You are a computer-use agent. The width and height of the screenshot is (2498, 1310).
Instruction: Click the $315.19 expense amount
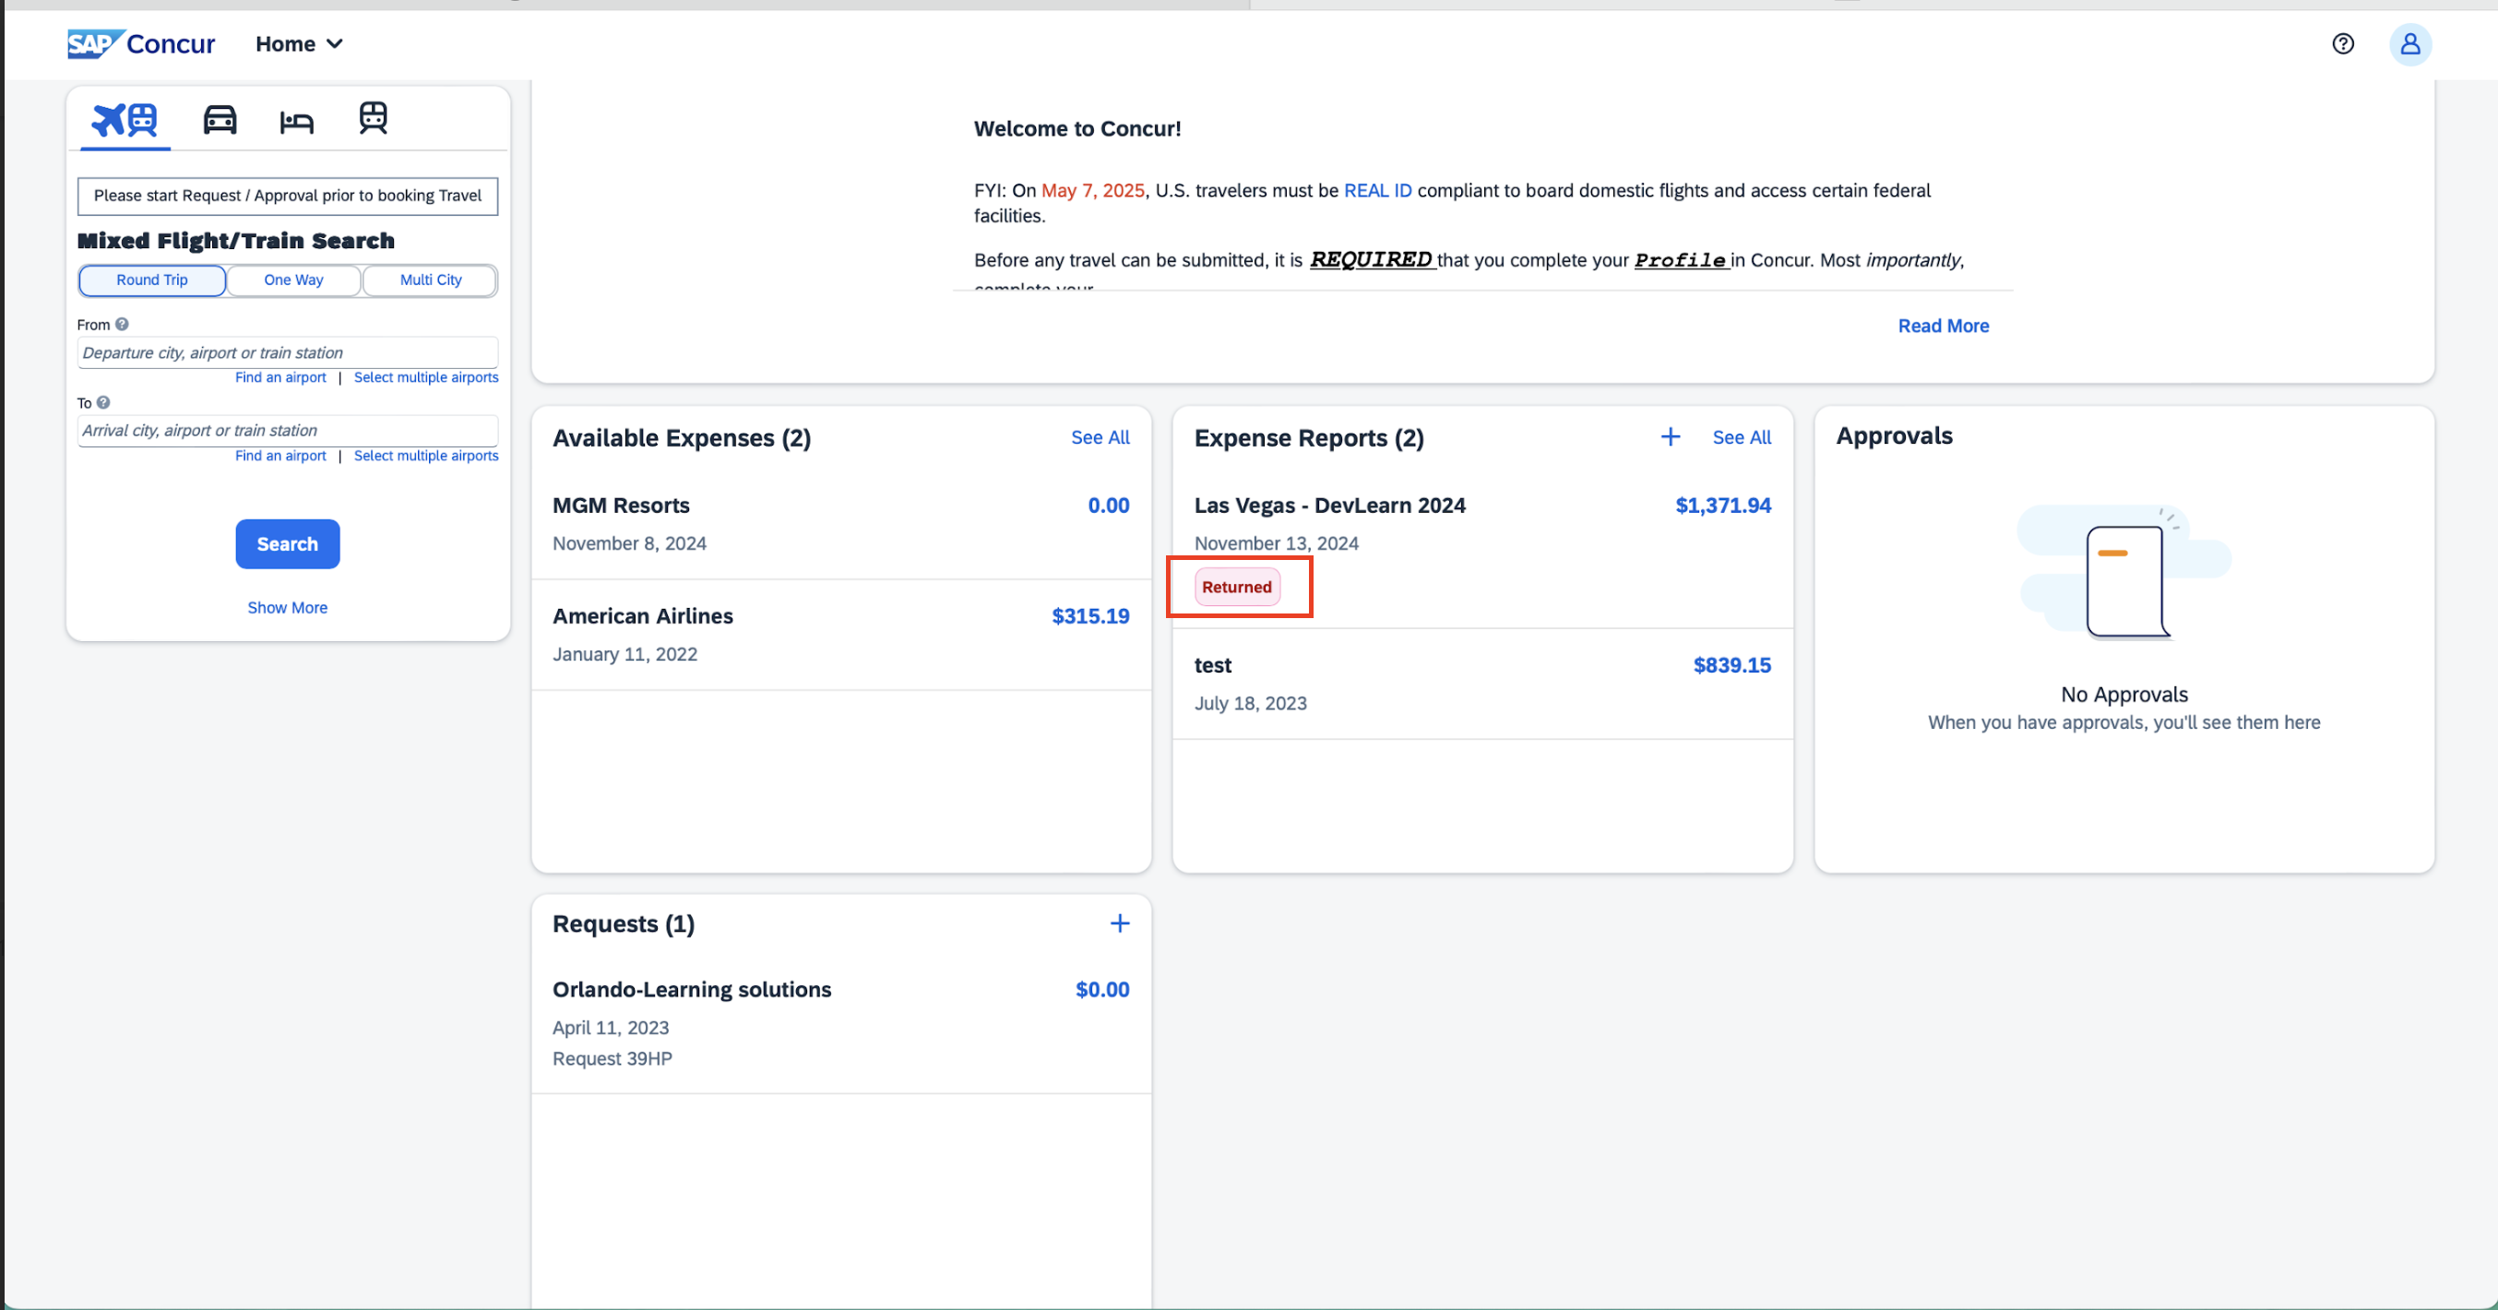click(x=1090, y=616)
